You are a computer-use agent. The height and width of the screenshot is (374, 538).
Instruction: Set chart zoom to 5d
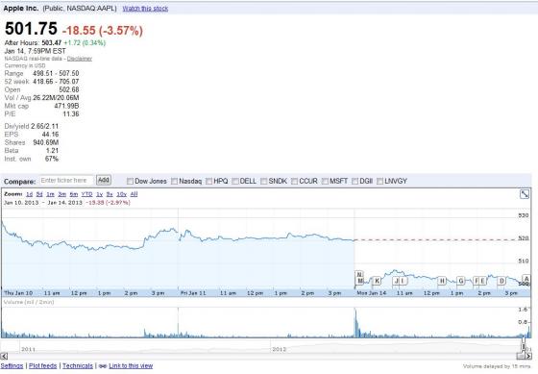point(39,194)
